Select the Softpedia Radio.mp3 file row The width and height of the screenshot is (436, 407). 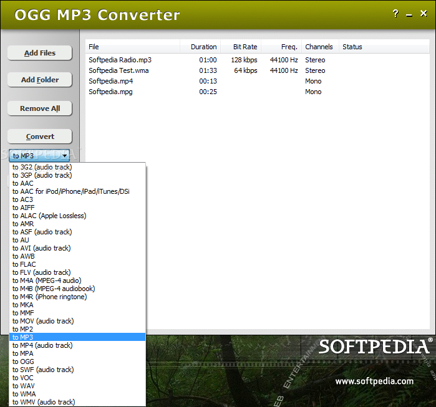(x=257, y=60)
